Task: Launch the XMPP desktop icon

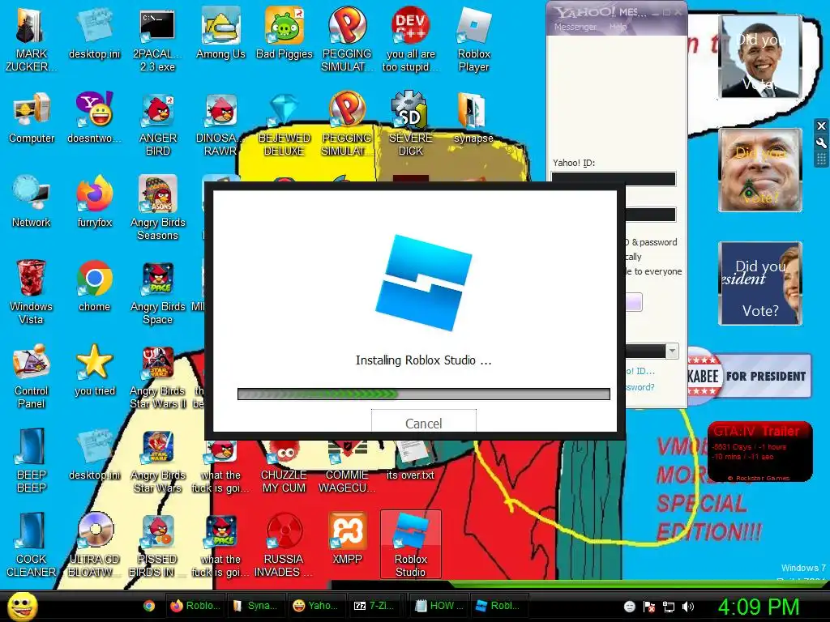Action: coord(347,539)
